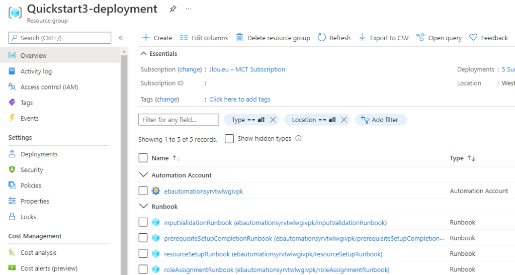Collapse the Automation Account group
Screen dimensions: 515x275
click(x=143, y=174)
